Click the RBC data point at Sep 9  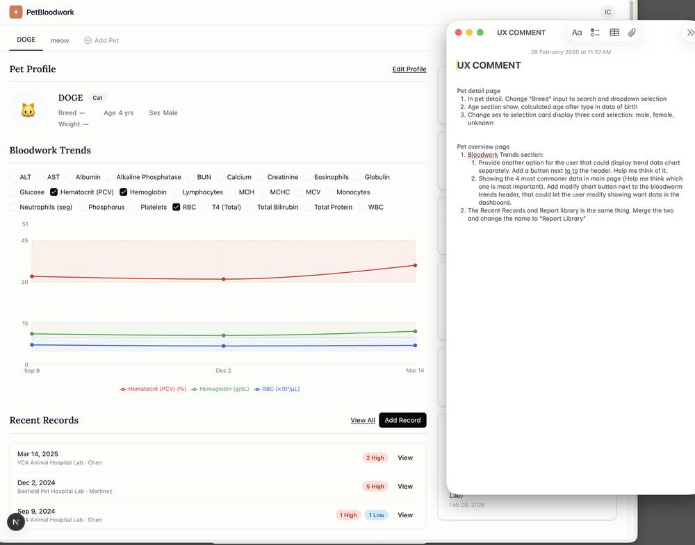(x=32, y=345)
